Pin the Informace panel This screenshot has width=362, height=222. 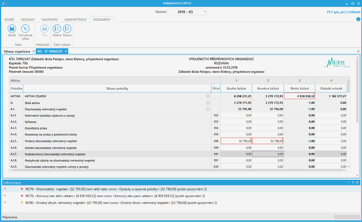pyautogui.click(x=353, y=183)
